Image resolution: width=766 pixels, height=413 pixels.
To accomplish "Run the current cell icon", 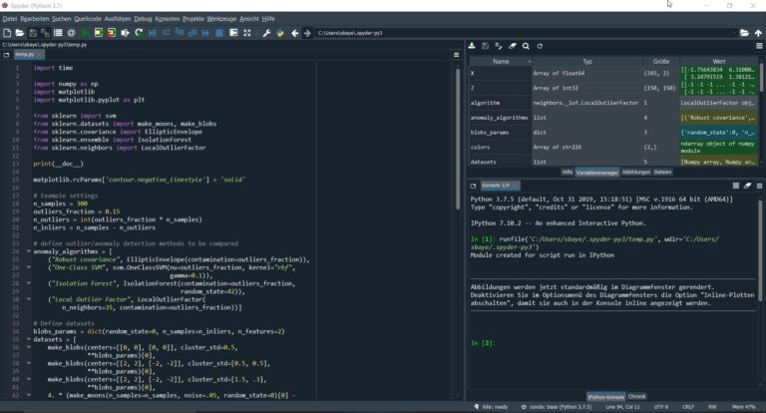I will coord(98,33).
